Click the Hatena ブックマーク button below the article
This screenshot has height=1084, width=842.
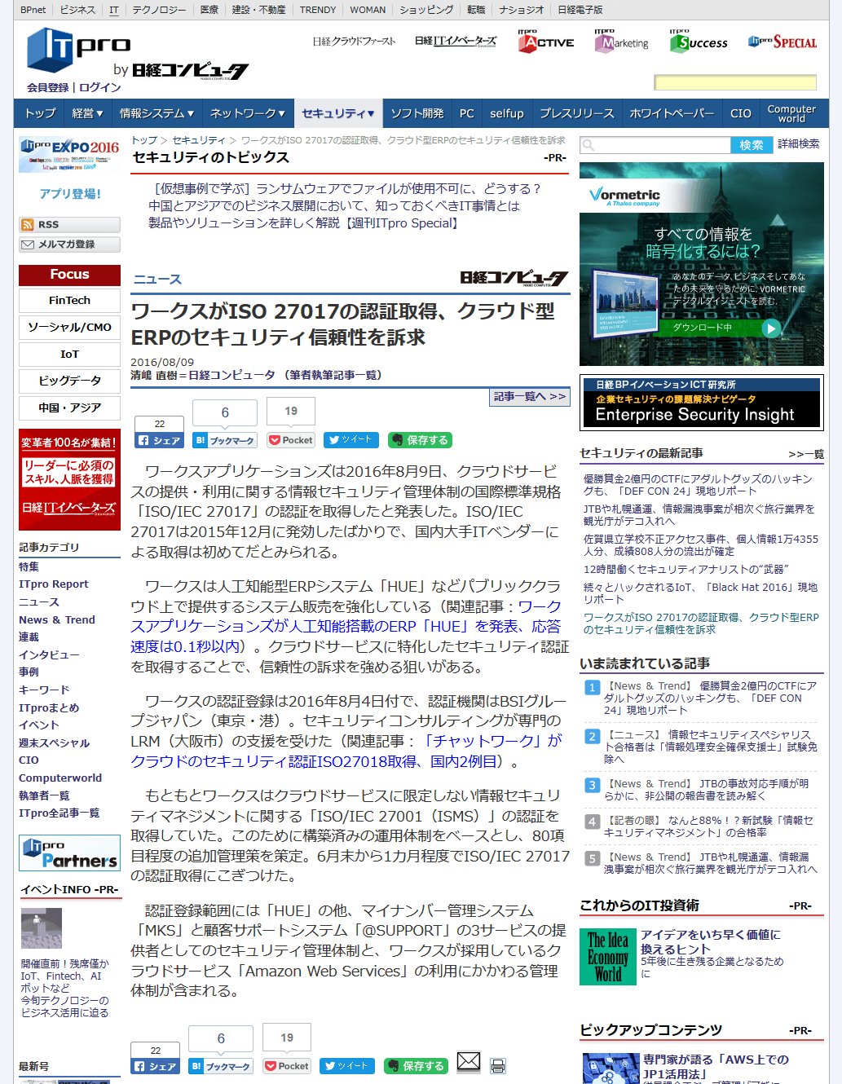pos(221,1066)
